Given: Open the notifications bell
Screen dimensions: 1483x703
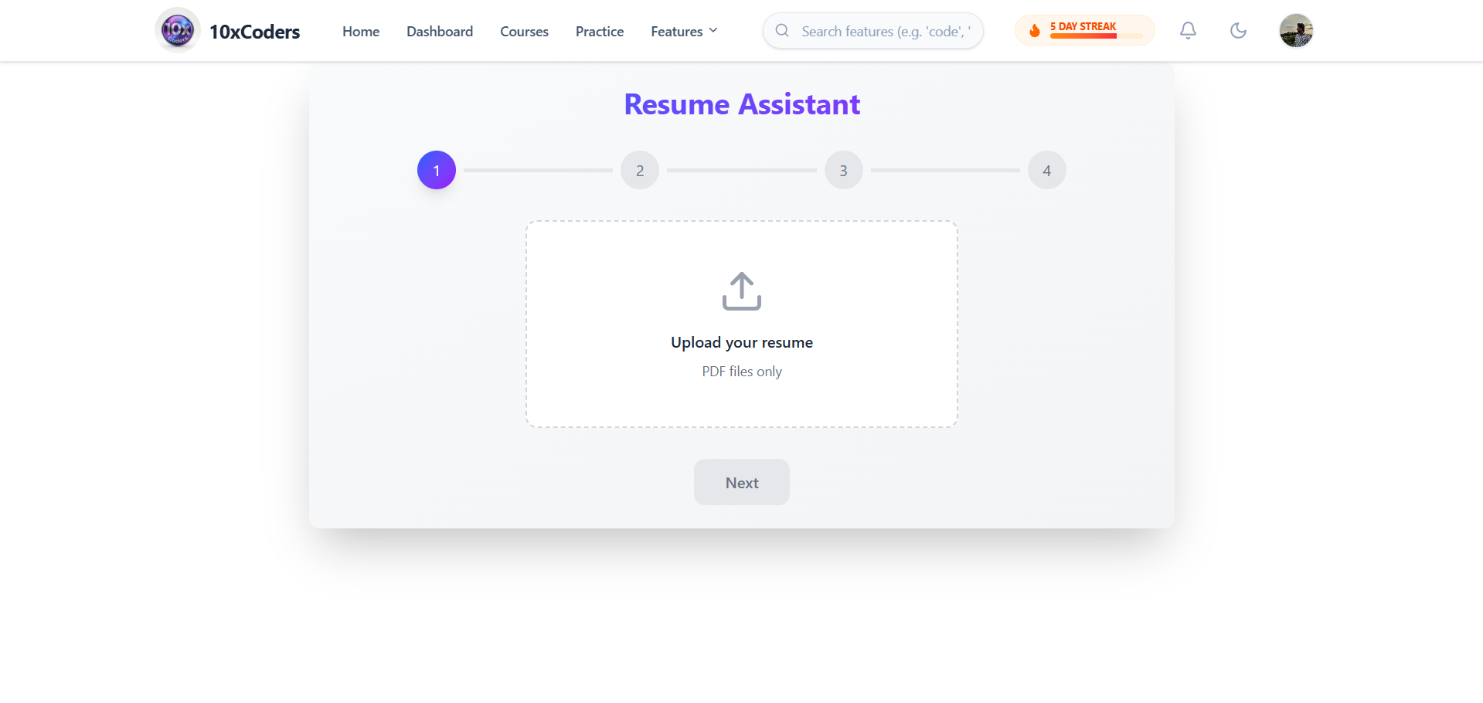Looking at the screenshot, I should (1188, 31).
